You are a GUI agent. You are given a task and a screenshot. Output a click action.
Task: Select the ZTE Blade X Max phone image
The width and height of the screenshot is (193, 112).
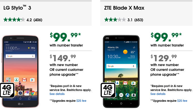tap(121, 71)
